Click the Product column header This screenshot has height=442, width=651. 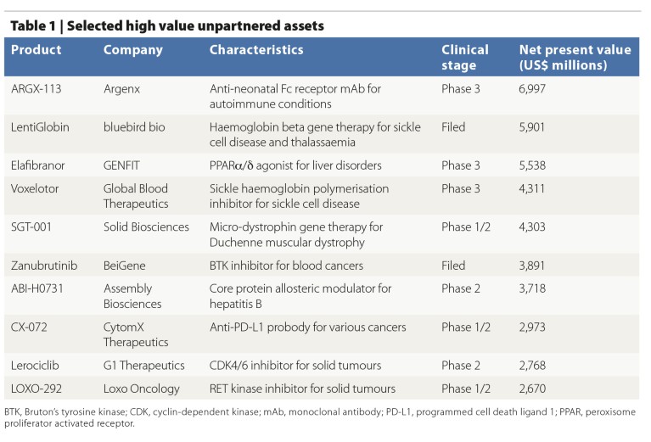click(36, 50)
